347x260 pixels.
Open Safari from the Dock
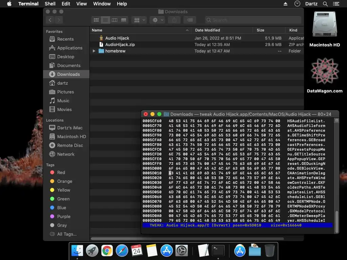[122, 251]
